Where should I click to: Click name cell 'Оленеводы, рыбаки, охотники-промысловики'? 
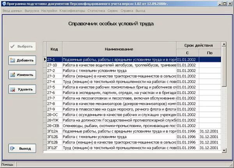point(119,126)
